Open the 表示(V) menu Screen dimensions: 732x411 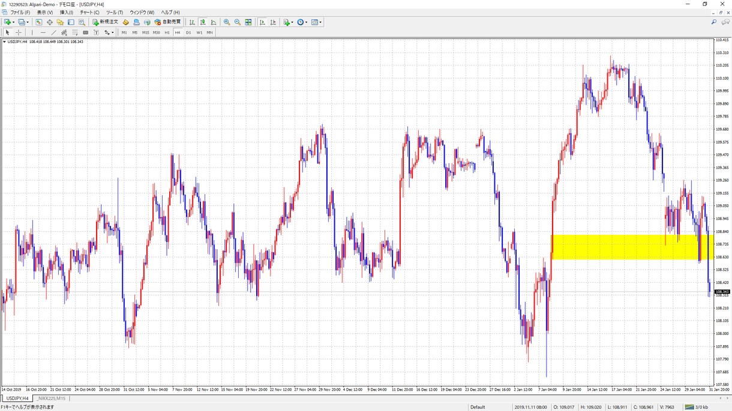click(x=45, y=13)
